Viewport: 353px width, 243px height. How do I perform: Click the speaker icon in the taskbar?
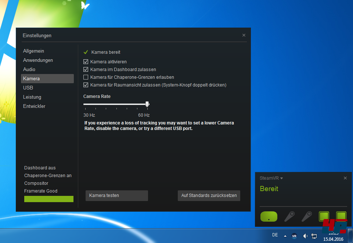pyautogui.click(x=305, y=236)
